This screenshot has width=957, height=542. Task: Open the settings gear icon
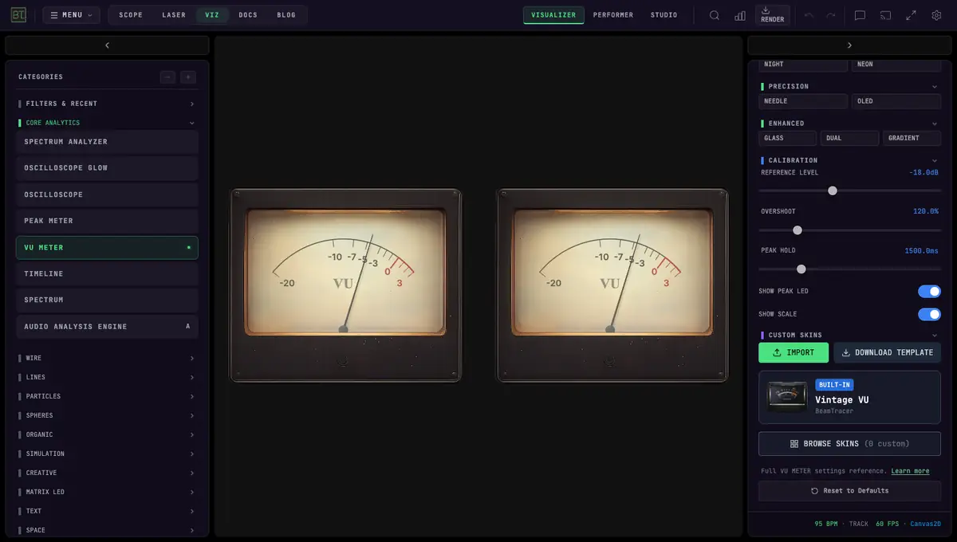click(936, 15)
